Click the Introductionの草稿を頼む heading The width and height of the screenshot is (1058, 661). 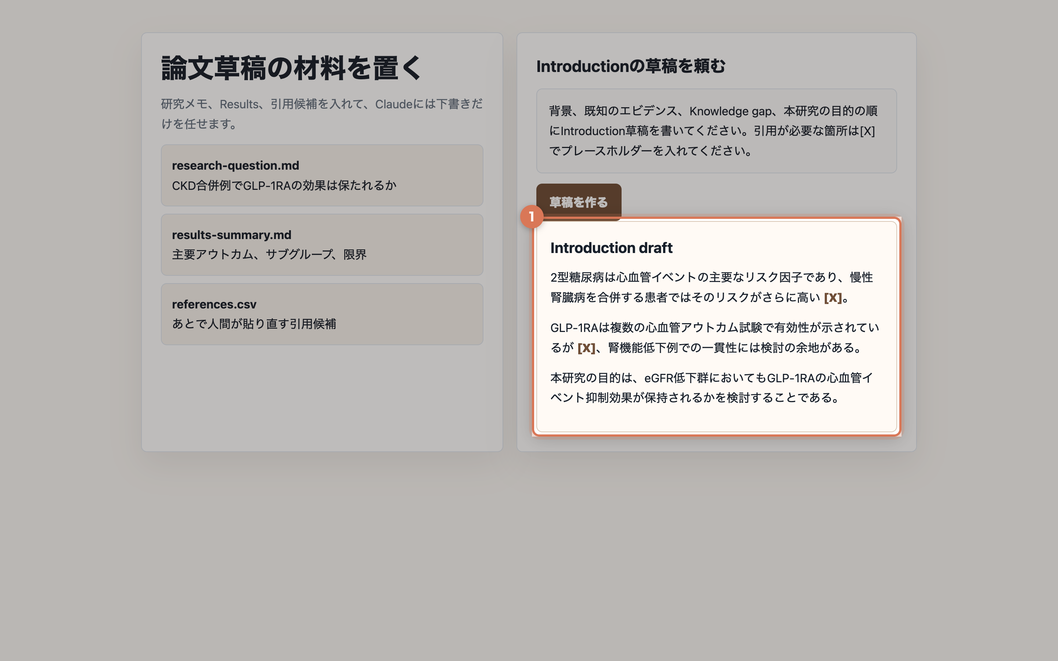pos(630,66)
